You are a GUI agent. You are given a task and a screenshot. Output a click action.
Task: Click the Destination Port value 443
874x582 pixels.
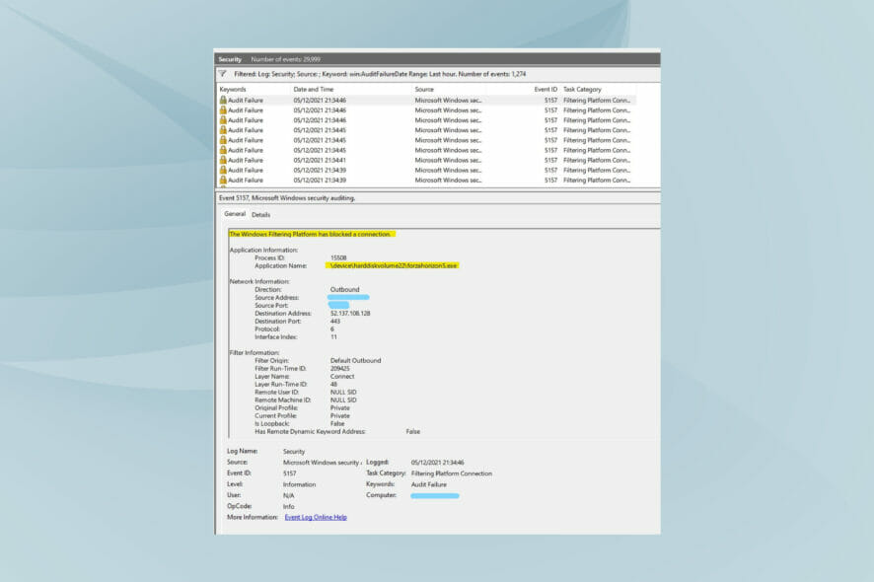pyautogui.click(x=335, y=322)
